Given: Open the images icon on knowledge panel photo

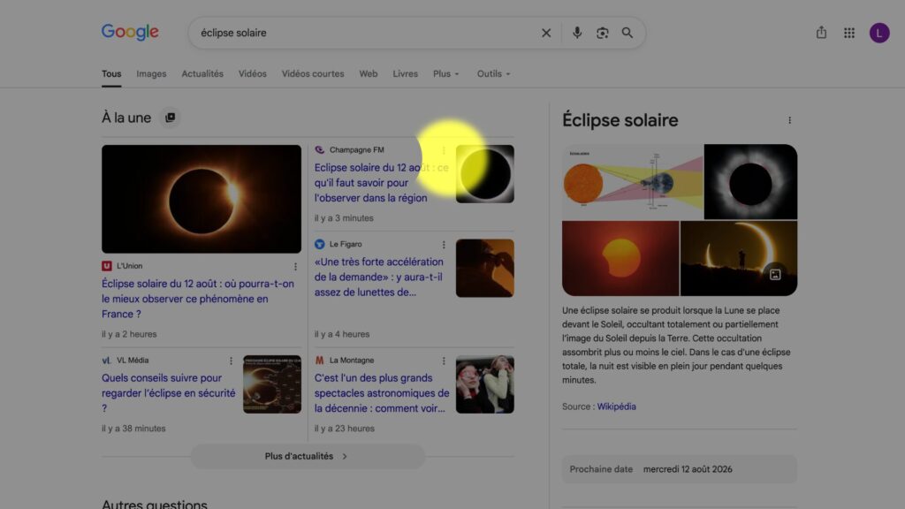Looking at the screenshot, I should pyautogui.click(x=774, y=275).
